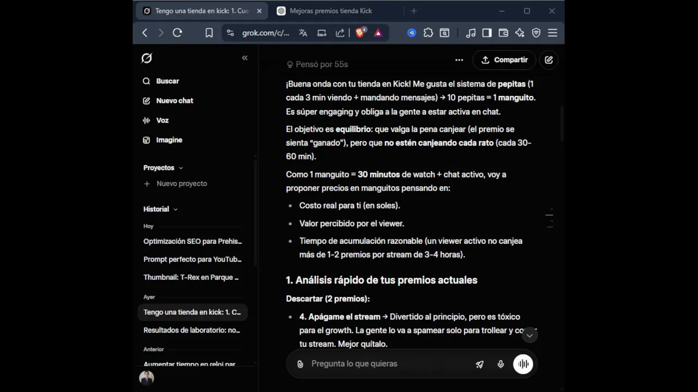Open a new browser tab
Image resolution: width=698 pixels, height=392 pixels.
click(413, 11)
